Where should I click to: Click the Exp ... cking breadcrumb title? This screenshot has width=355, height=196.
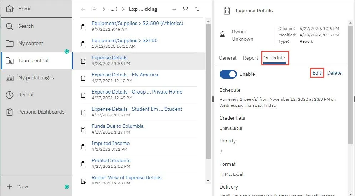143,9
